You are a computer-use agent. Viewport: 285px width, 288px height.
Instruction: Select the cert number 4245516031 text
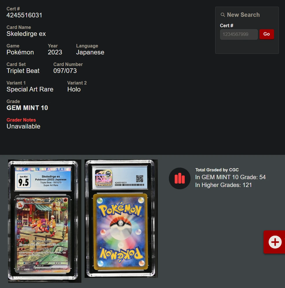point(24,15)
